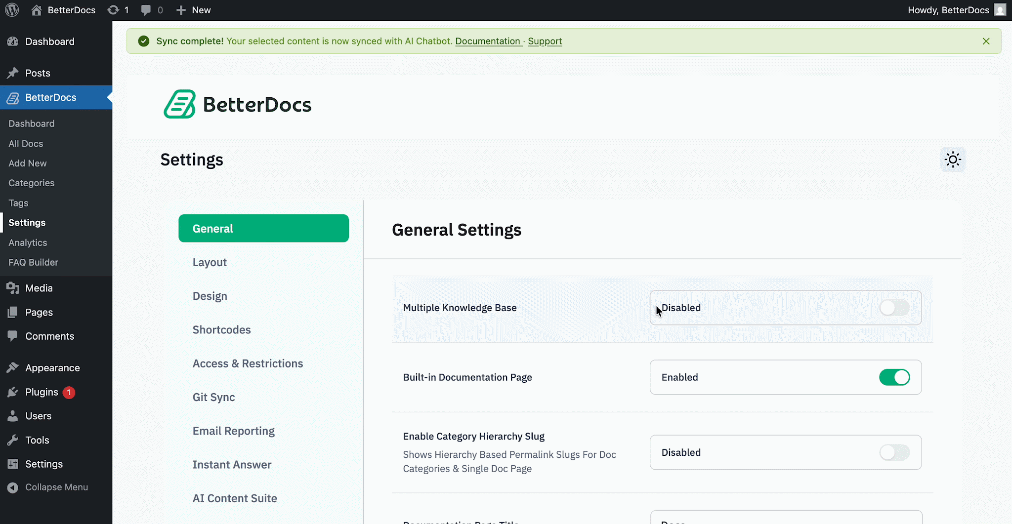
Task: Click the Documentation Page Title input field
Action: click(786, 518)
